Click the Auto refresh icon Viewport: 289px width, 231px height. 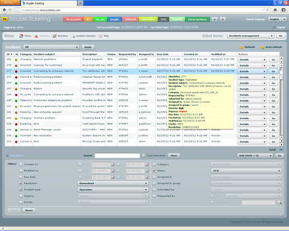[x=263, y=47]
